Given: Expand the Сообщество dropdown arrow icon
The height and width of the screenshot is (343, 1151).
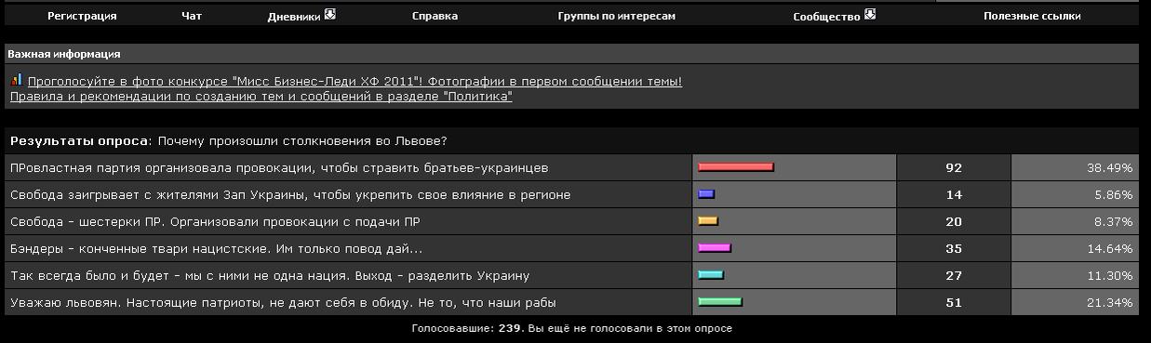Looking at the screenshot, I should tap(870, 15).
